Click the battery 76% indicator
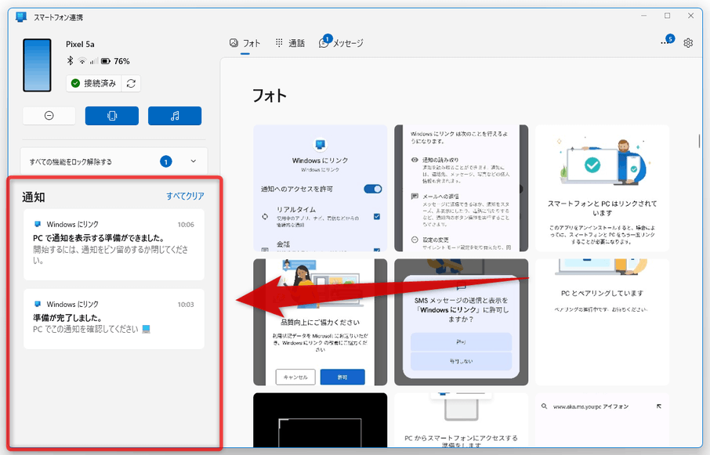Screen dimensions: 710x455 click(x=115, y=61)
